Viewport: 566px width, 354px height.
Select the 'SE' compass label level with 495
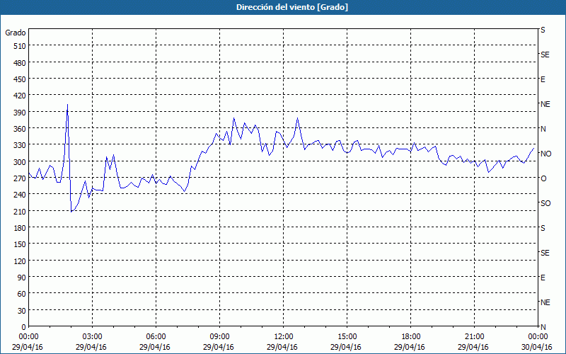pos(545,55)
